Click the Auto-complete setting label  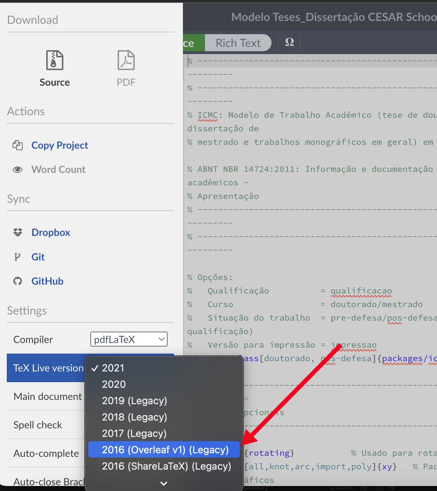click(46, 453)
